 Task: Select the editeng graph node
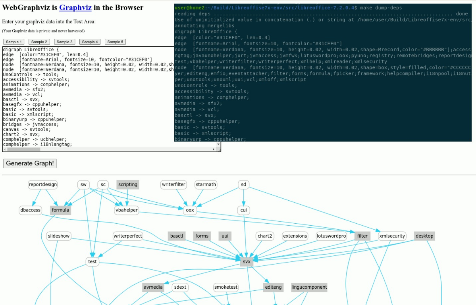tap(274, 287)
